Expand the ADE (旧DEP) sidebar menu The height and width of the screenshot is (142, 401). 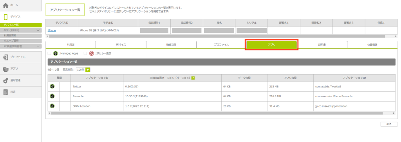click(x=21, y=30)
